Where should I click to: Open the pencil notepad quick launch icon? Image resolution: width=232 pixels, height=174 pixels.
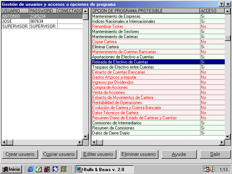point(39,169)
